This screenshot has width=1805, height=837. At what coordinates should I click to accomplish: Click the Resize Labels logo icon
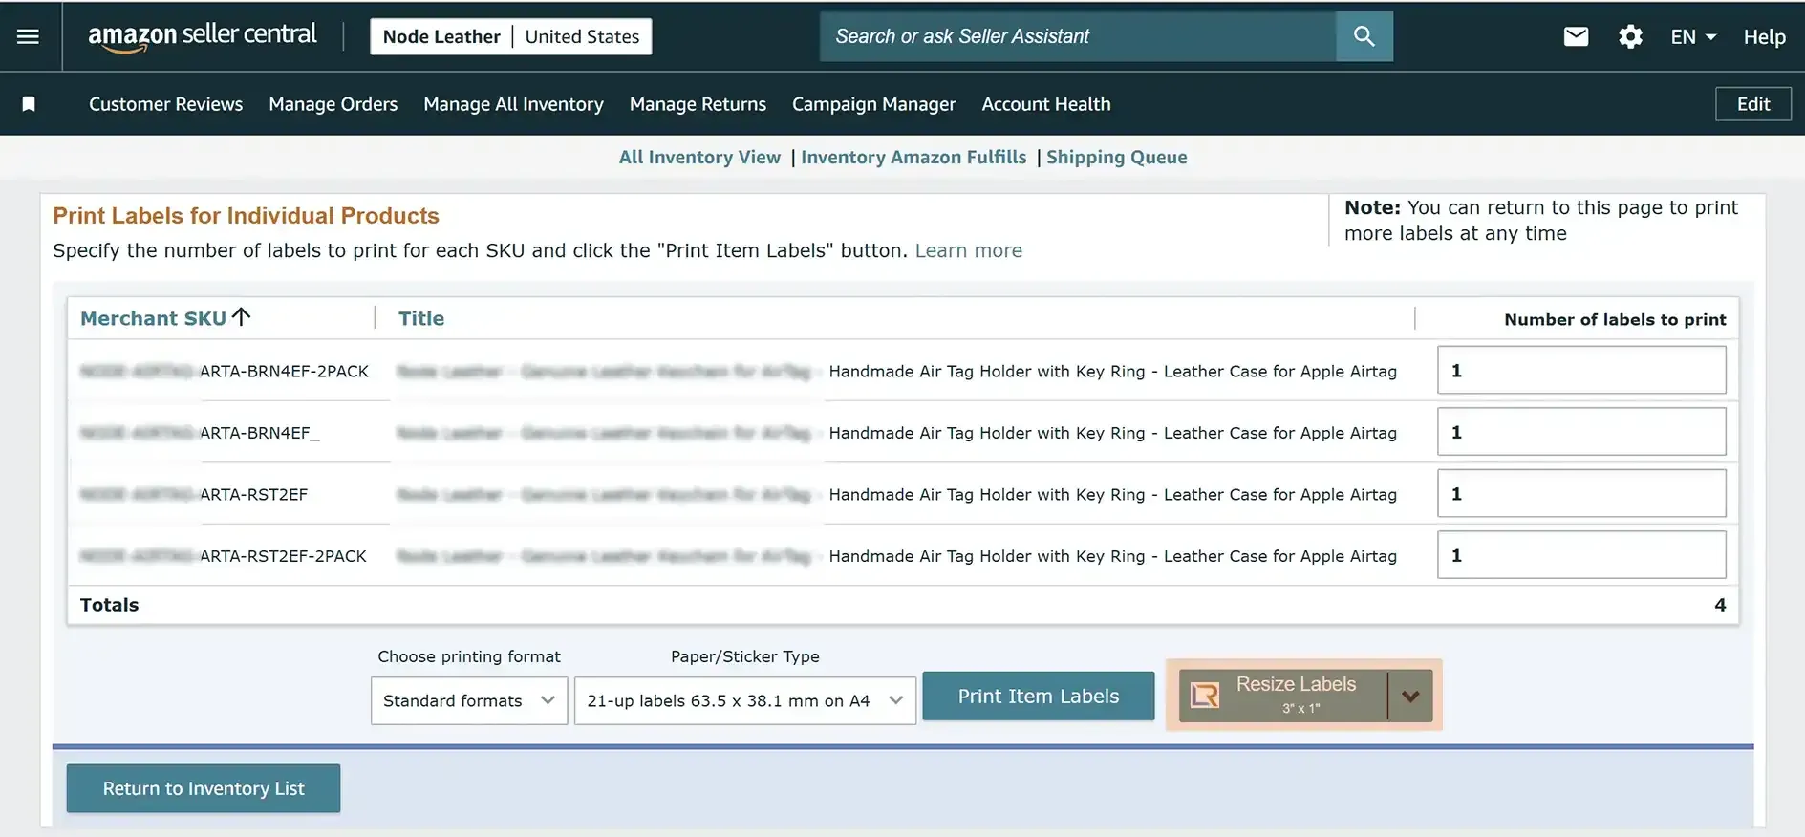1205,695
